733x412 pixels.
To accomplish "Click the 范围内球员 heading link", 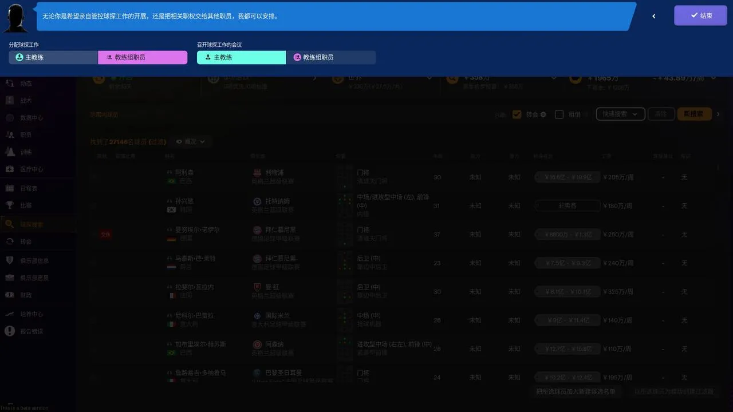I will [x=104, y=114].
